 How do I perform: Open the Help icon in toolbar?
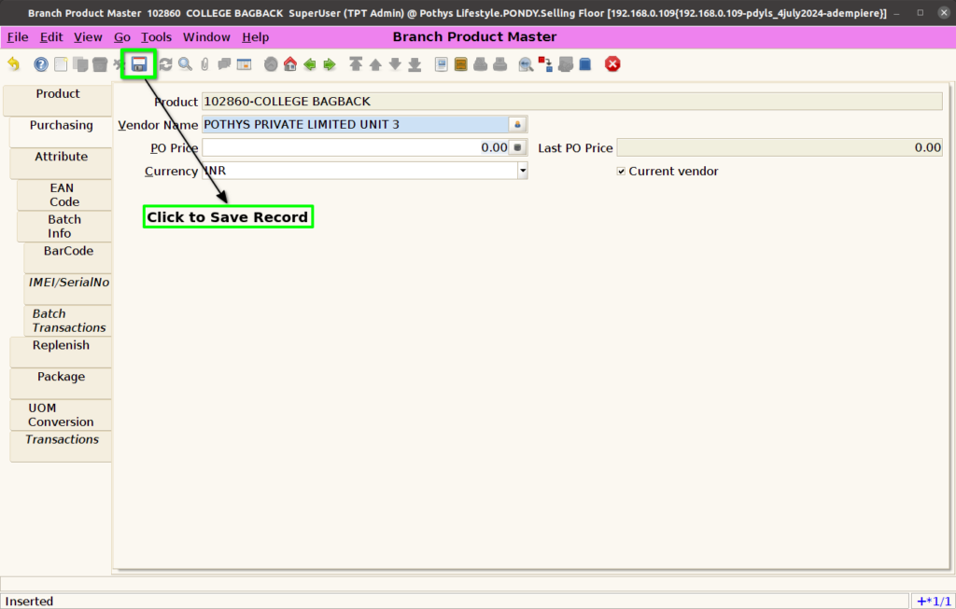coord(41,64)
